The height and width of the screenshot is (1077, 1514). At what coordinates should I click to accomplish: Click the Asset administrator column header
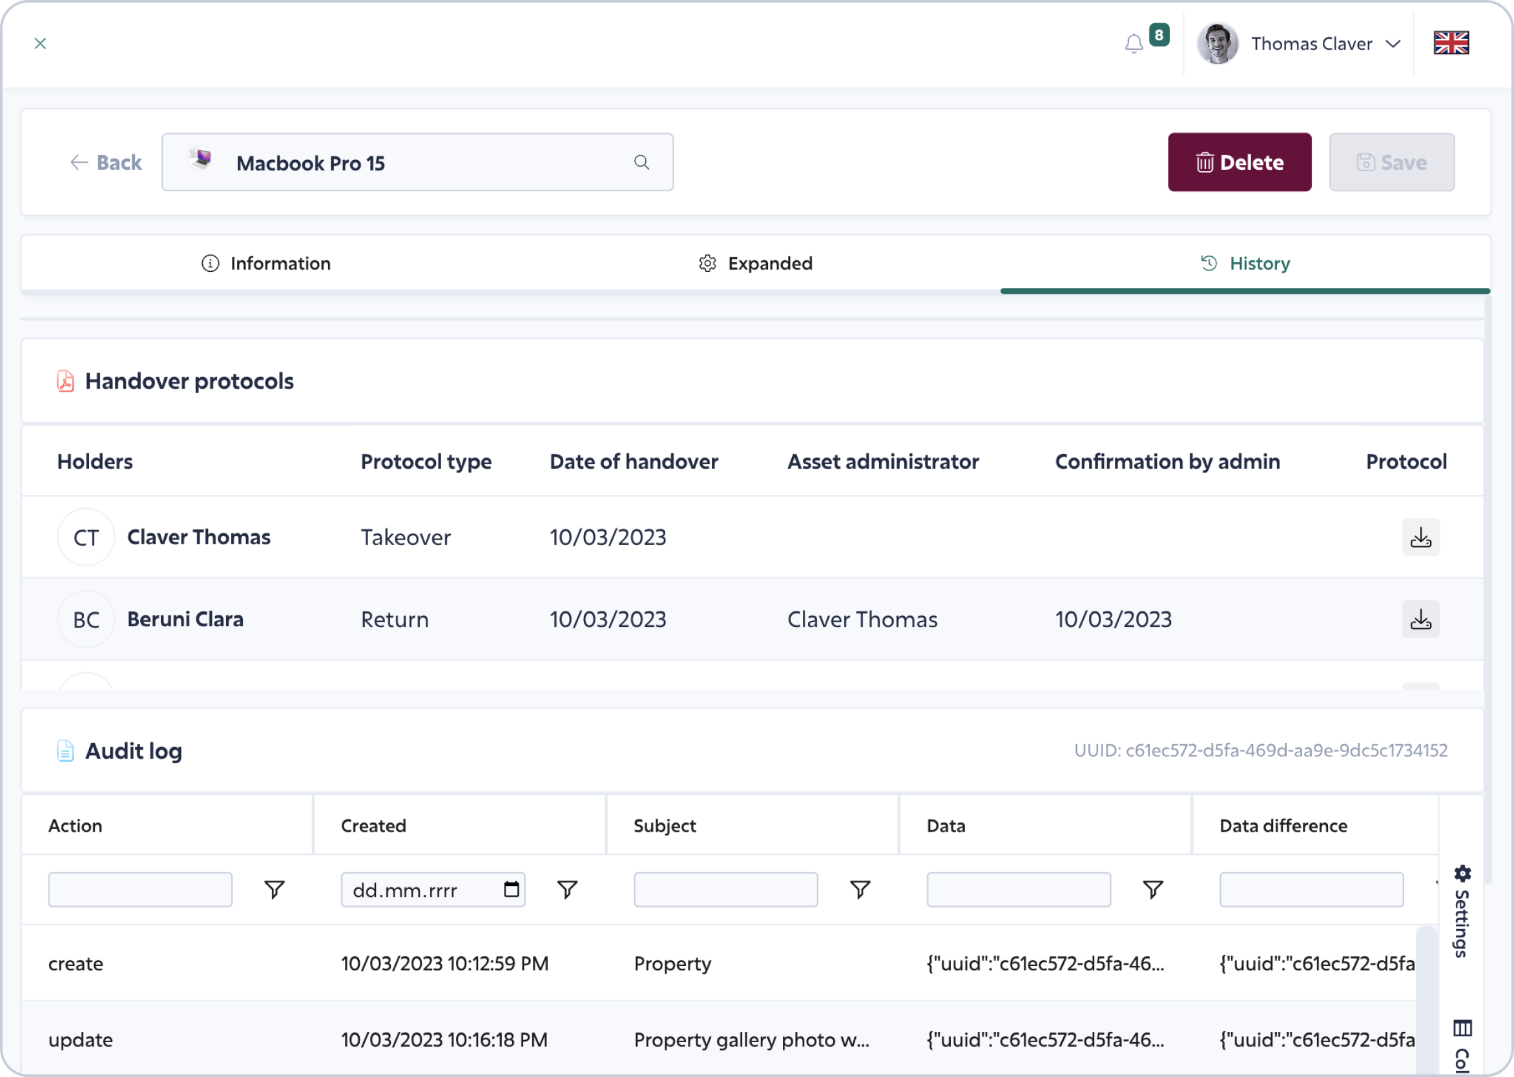[883, 461]
